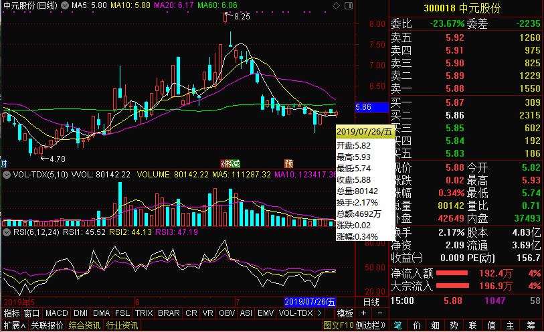Expand the 扩展 panel
The width and height of the screenshot is (544, 332).
[x=15, y=325]
